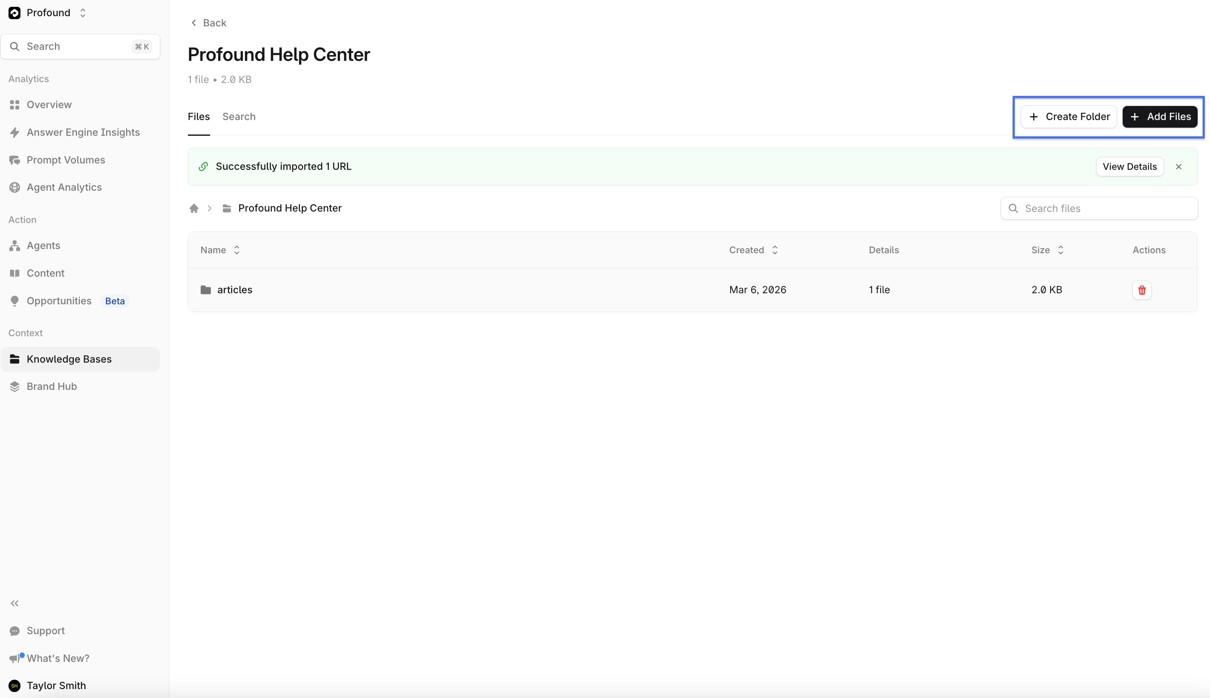Dismiss the Successfully imported banner
The height and width of the screenshot is (698, 1210).
click(1178, 167)
